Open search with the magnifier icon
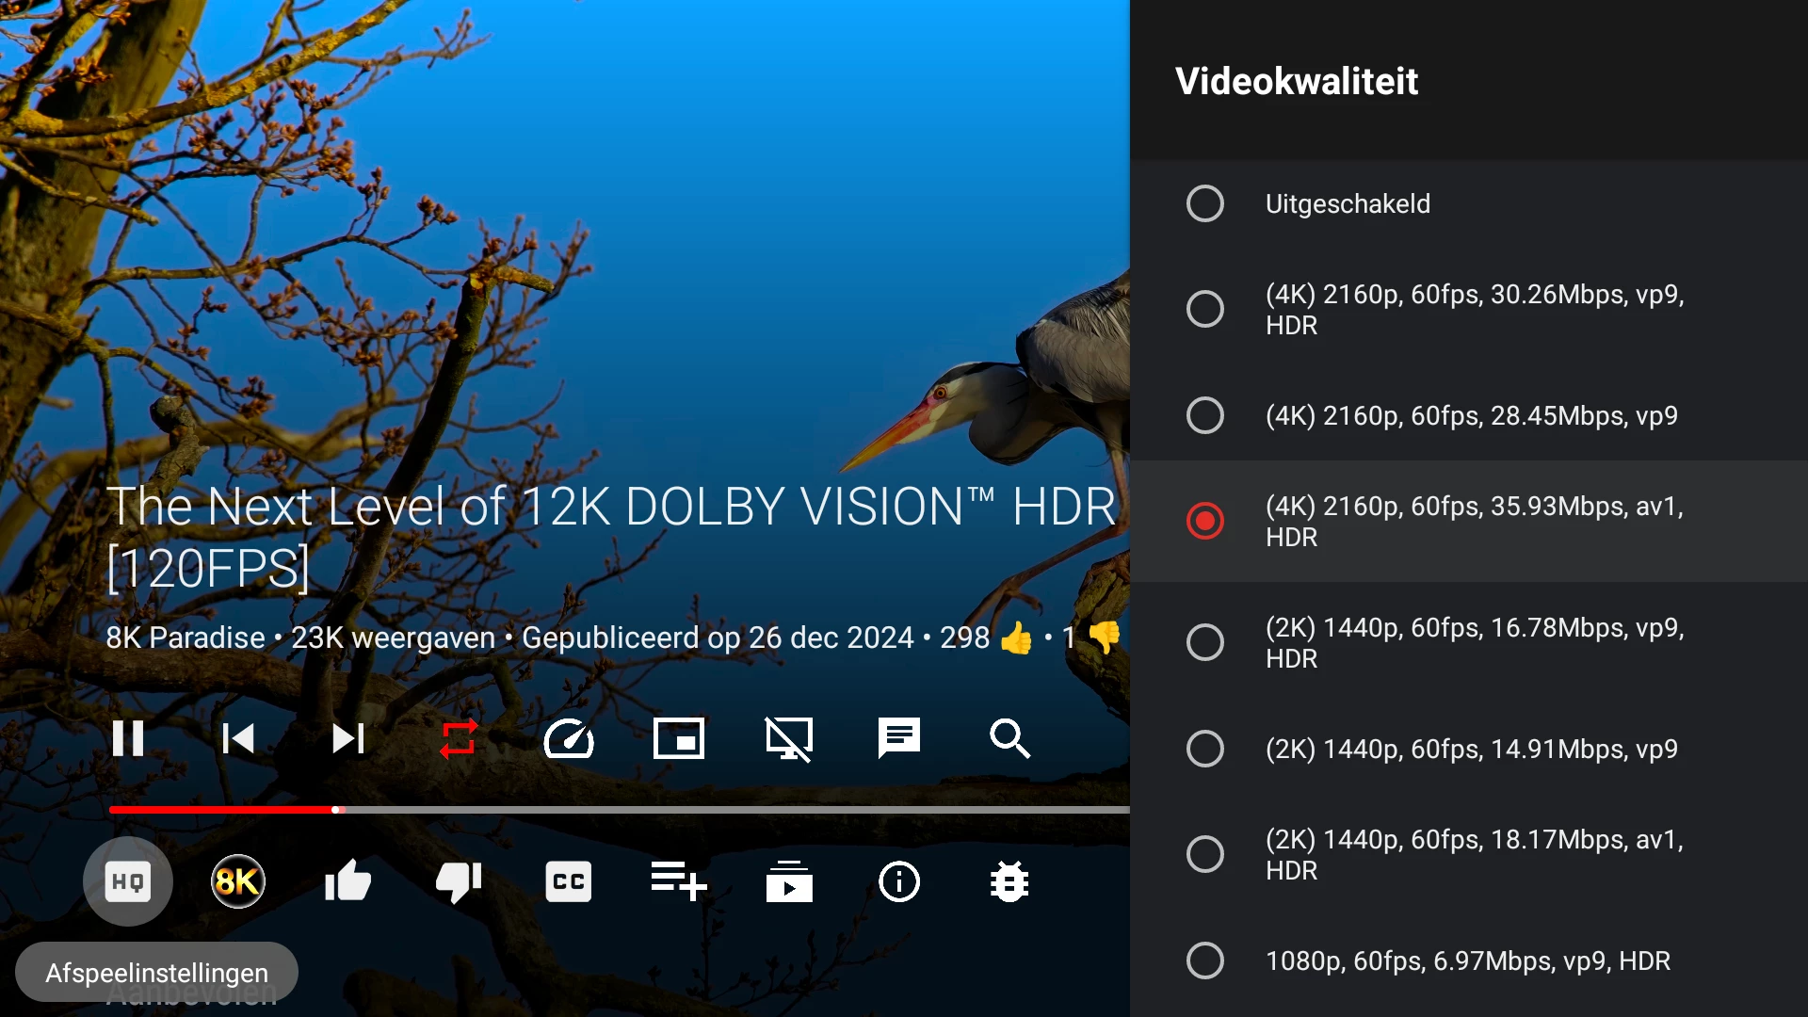The image size is (1808, 1017). pyautogui.click(x=1009, y=739)
